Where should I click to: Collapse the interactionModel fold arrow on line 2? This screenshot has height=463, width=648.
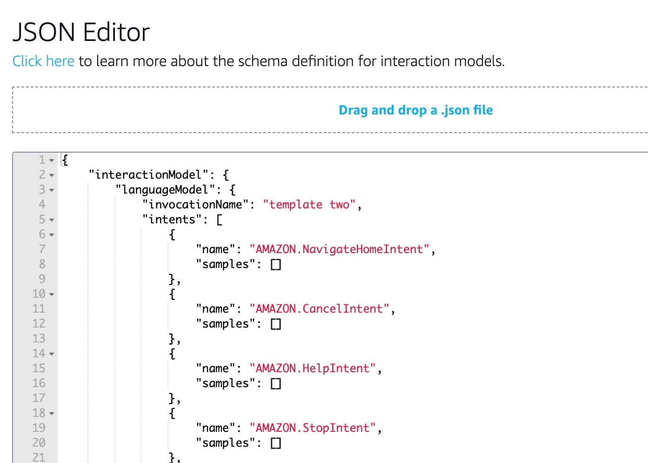pos(52,175)
